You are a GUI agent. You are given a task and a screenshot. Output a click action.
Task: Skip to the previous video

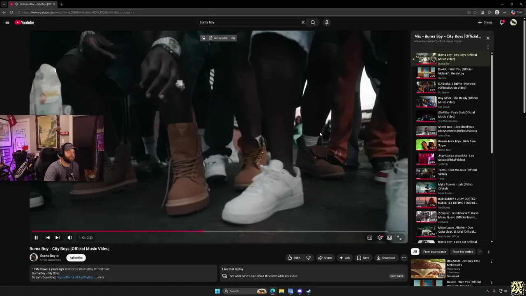tap(47, 237)
